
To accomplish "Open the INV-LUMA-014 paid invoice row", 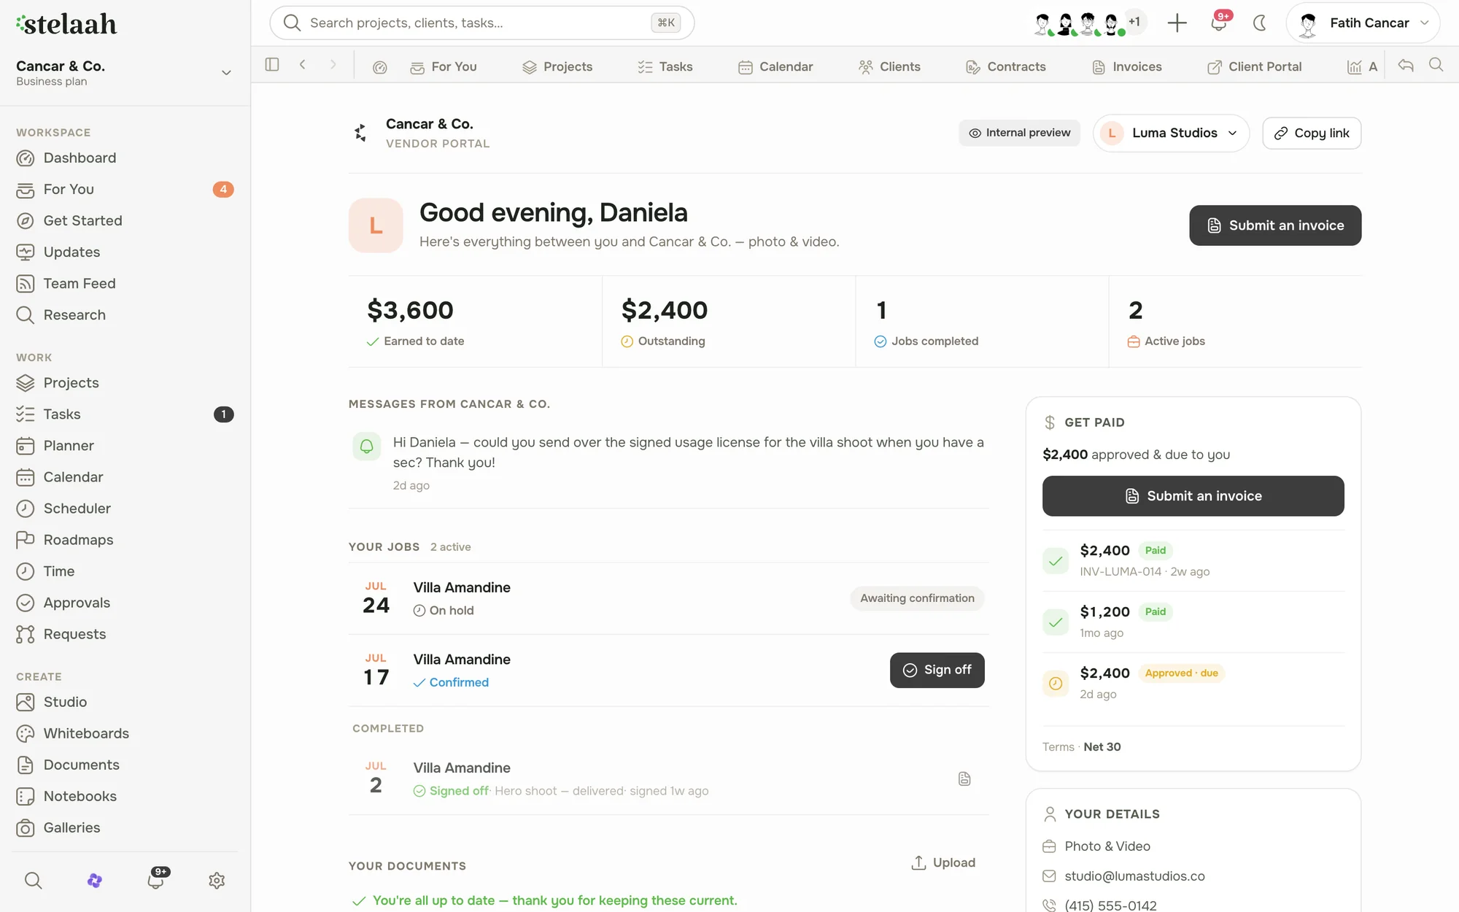I will pos(1193,560).
